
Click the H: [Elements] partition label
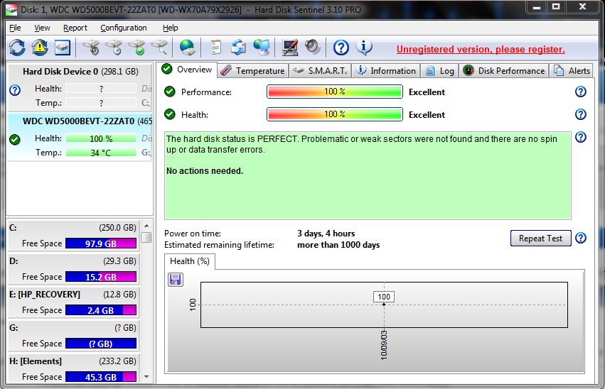36,361
